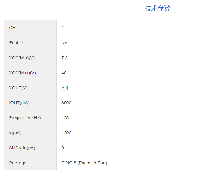Select the CH parameter label cell
The image size is (221, 174).
click(12, 28)
